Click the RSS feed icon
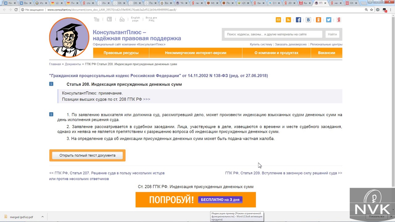Screen dimensions: 395x222 (288, 20)
